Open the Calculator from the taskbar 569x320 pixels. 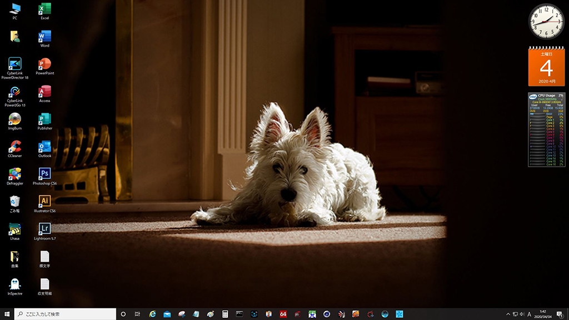[x=225, y=314]
